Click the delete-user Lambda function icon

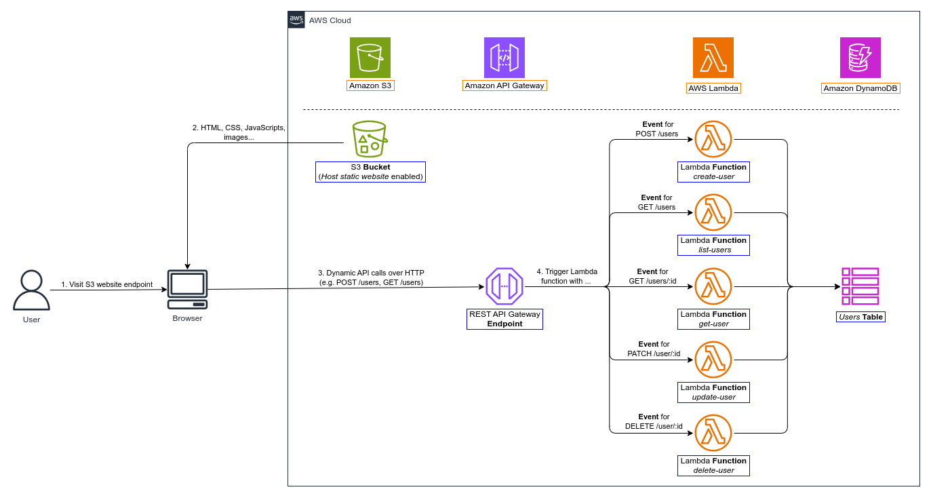pos(713,433)
